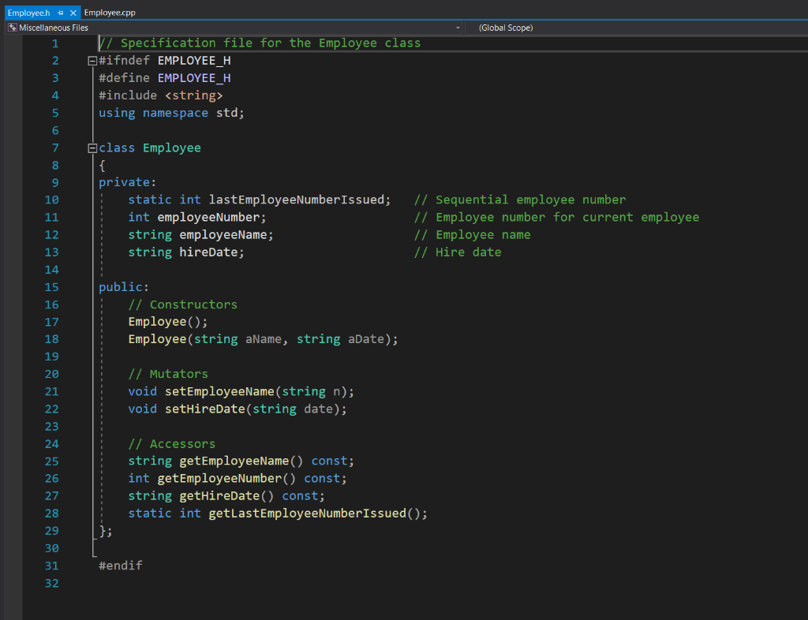Collapse the class Employee block
The image size is (808, 620).
92,148
